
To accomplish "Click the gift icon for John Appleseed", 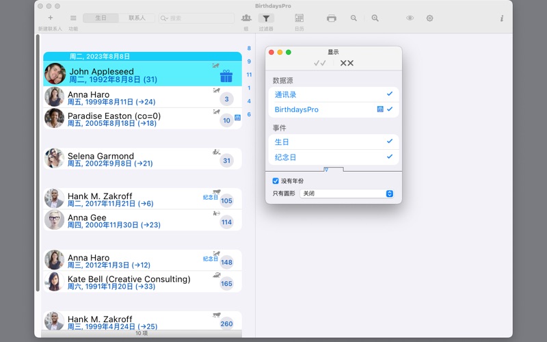I will point(226,76).
